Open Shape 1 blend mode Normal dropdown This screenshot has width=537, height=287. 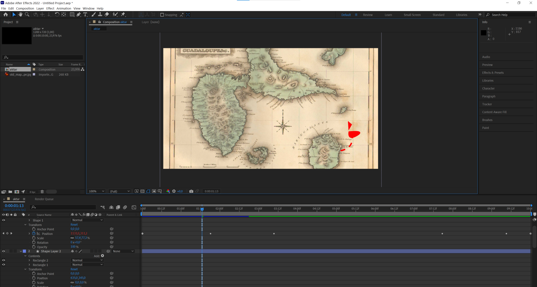(x=87, y=220)
